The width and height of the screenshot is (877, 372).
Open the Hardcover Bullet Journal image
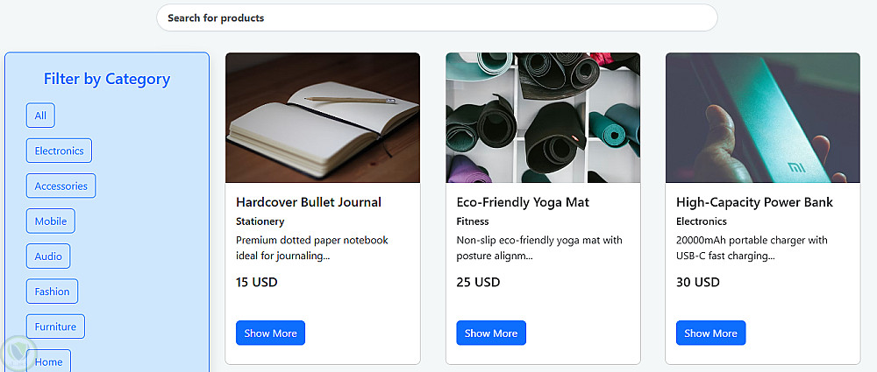[x=323, y=118]
